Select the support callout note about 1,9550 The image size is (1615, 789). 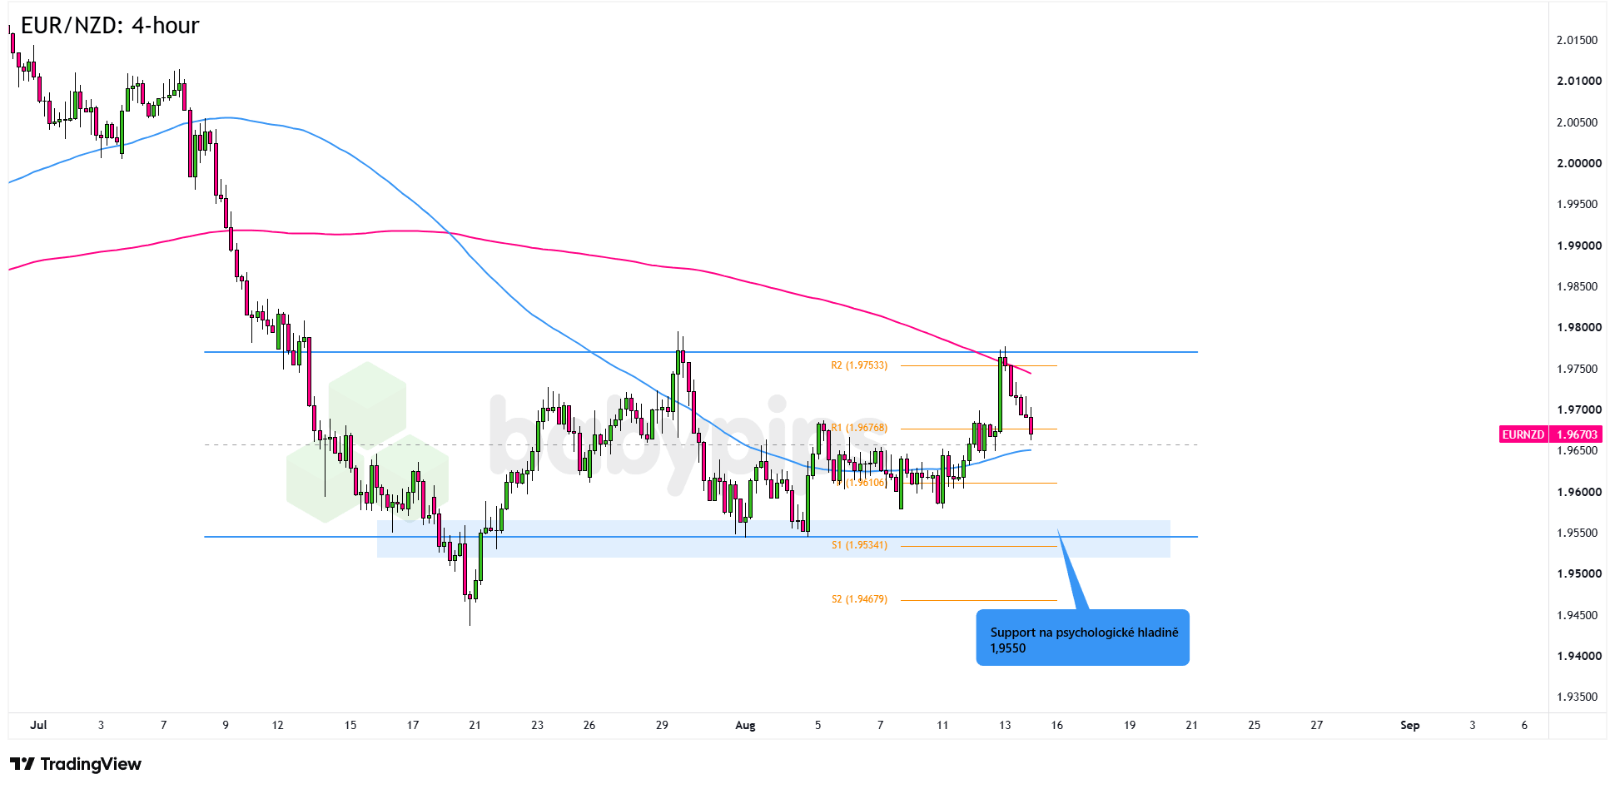1083,639
